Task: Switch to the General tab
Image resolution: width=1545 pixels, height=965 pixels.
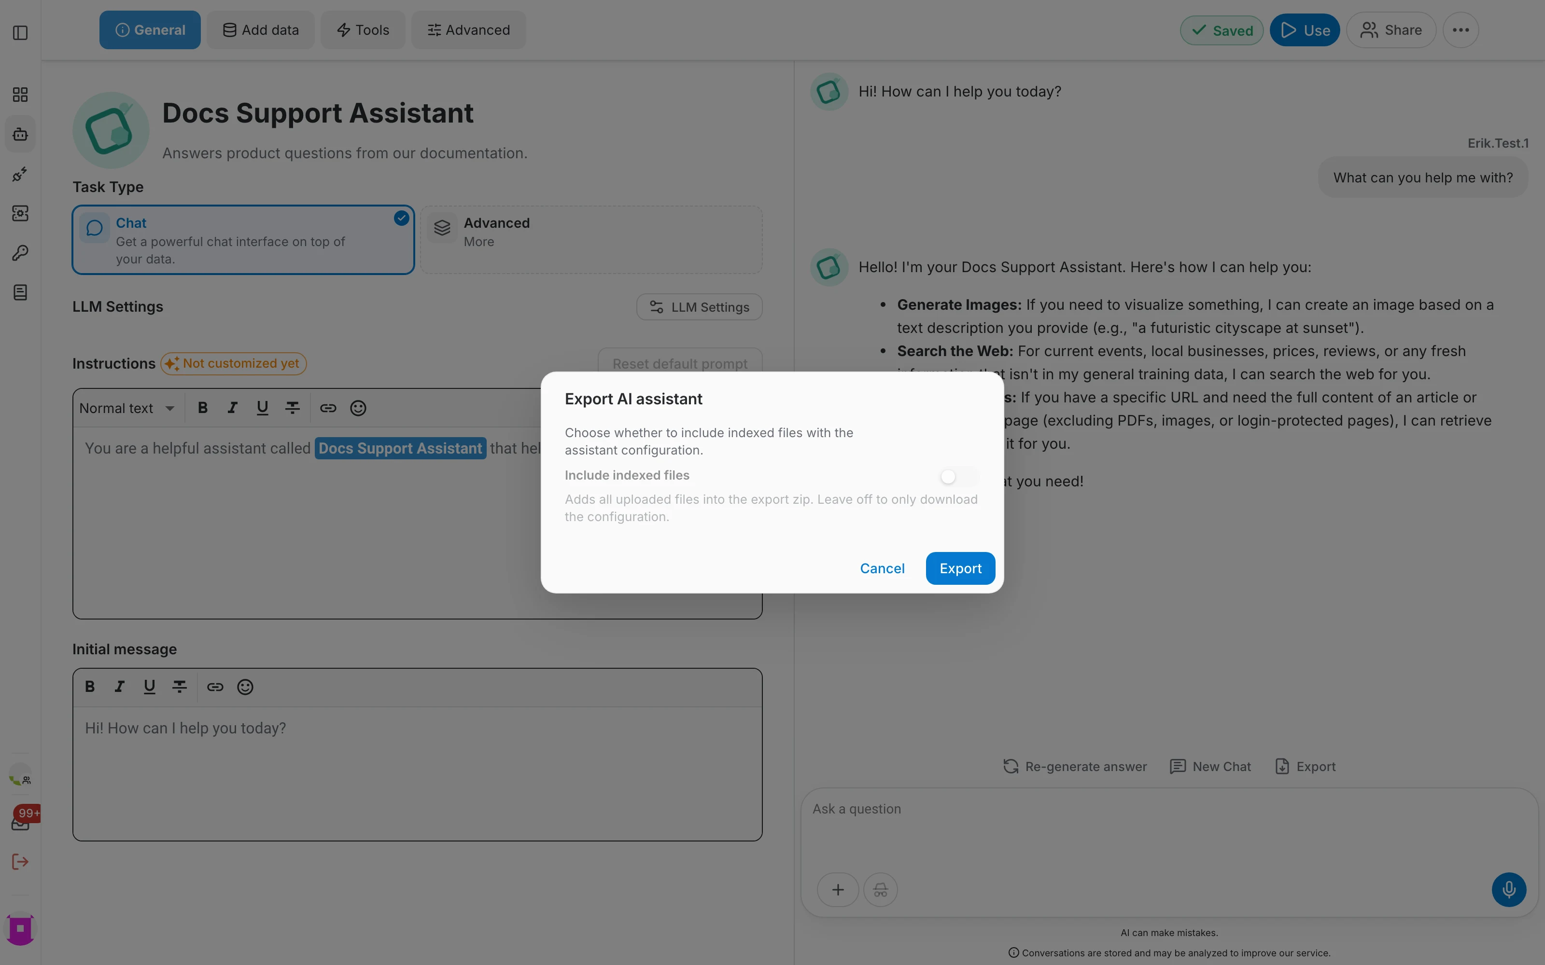Action: pyautogui.click(x=150, y=30)
